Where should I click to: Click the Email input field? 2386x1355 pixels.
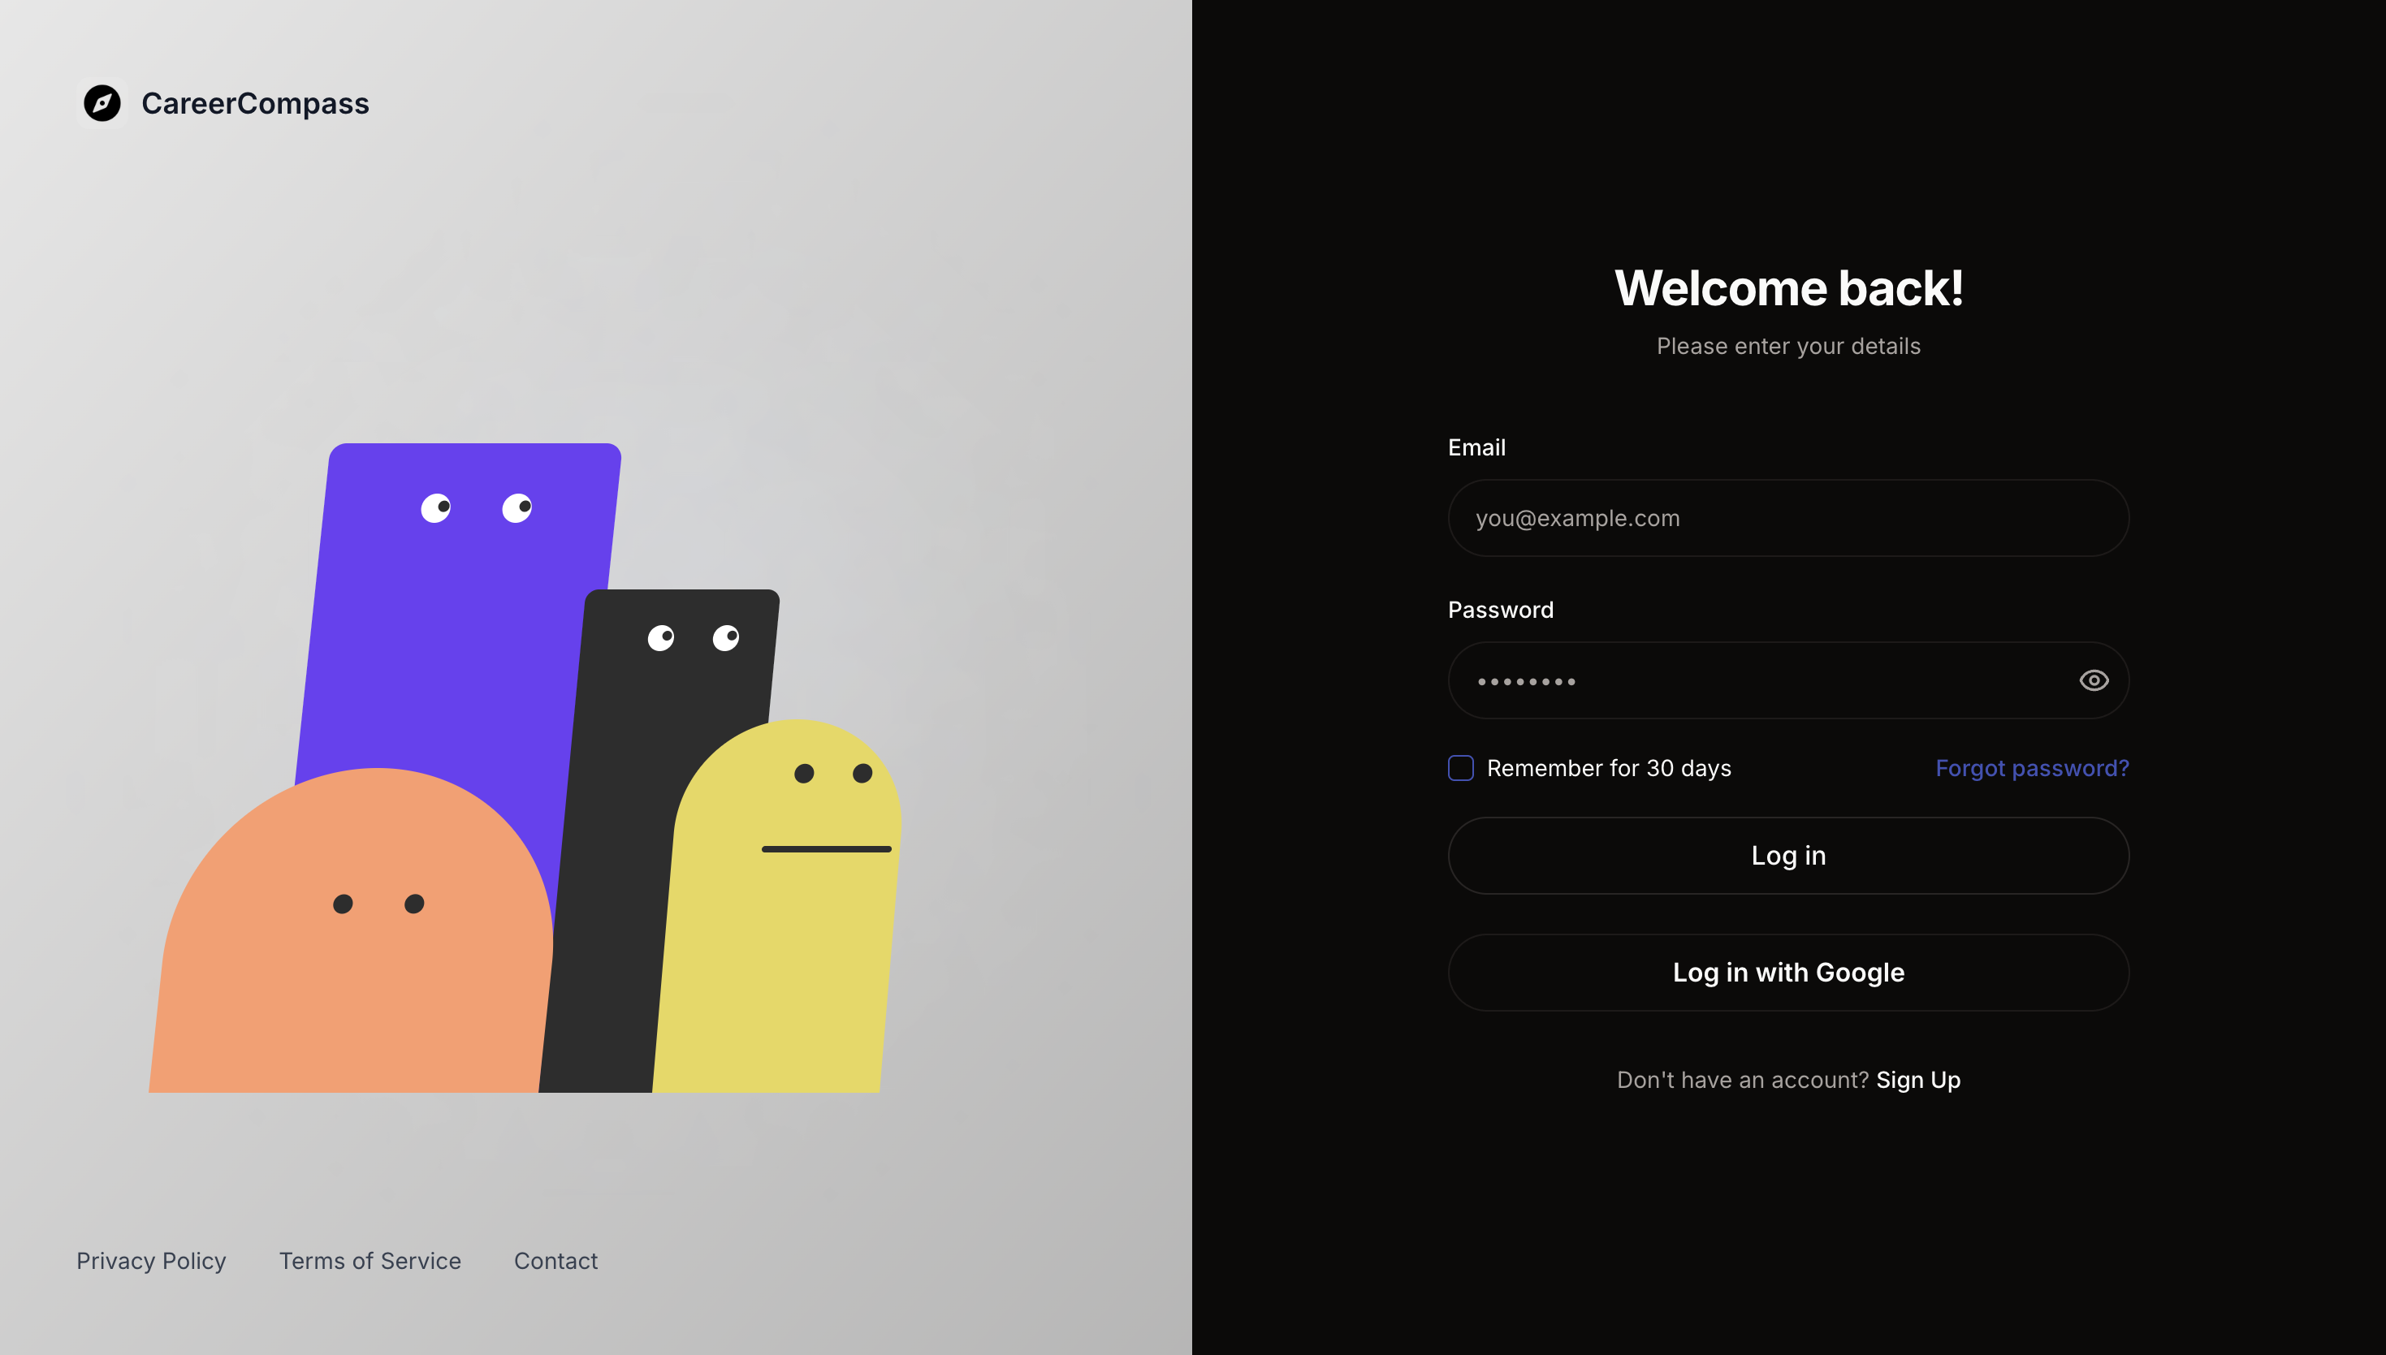[x=1787, y=518]
